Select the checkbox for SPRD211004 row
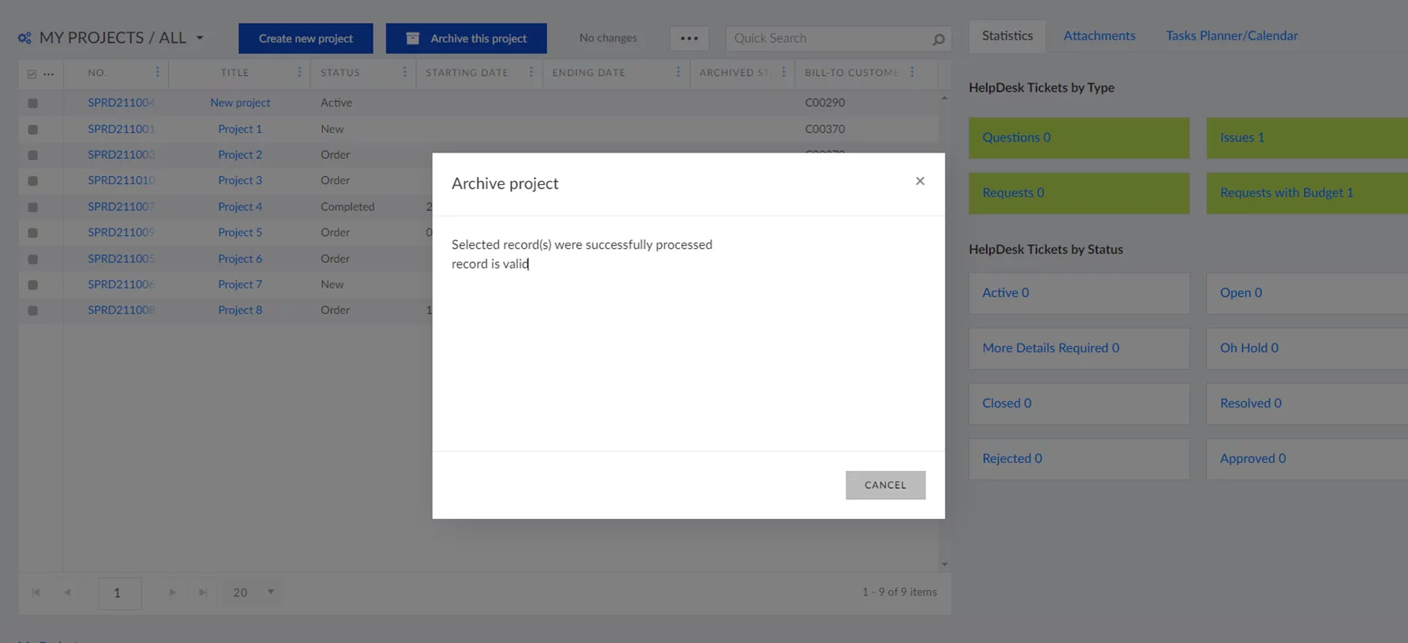Viewport: 1408px width, 643px height. (x=32, y=103)
